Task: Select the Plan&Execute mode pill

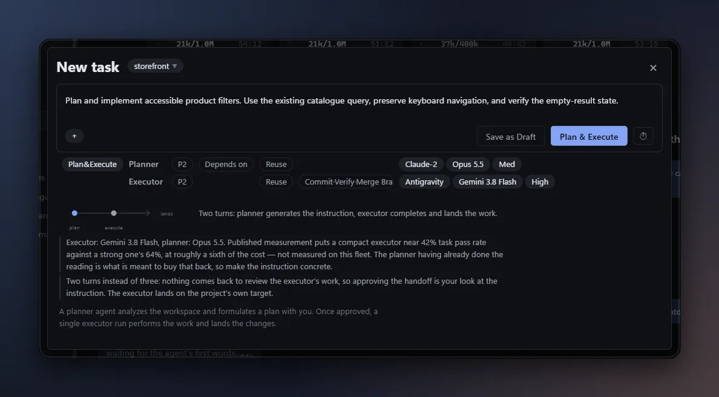Action: point(92,165)
